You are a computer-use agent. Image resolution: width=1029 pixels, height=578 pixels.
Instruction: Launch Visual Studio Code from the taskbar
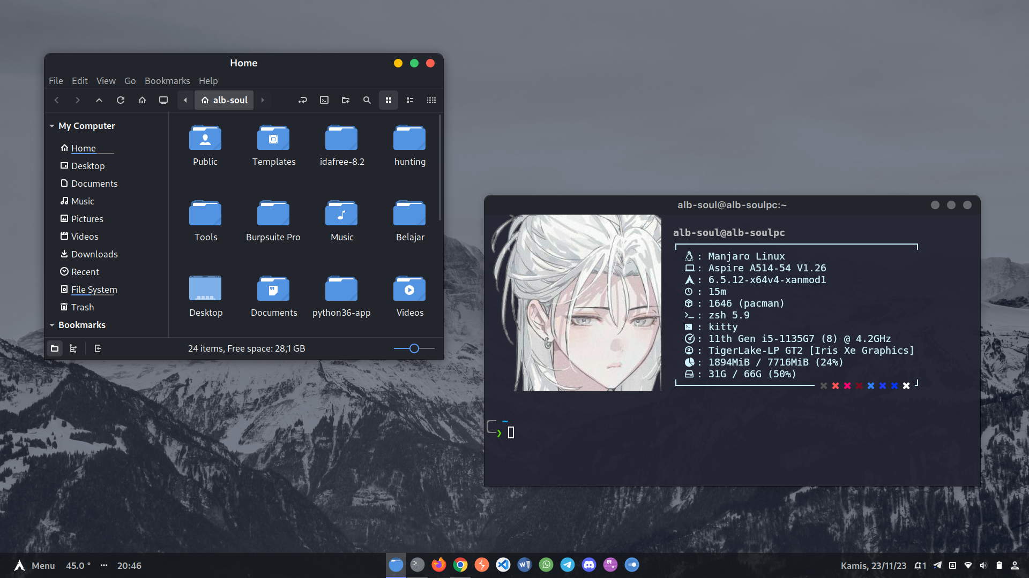503,565
